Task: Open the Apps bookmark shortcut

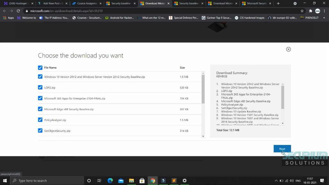Action: pyautogui.click(x=8, y=18)
